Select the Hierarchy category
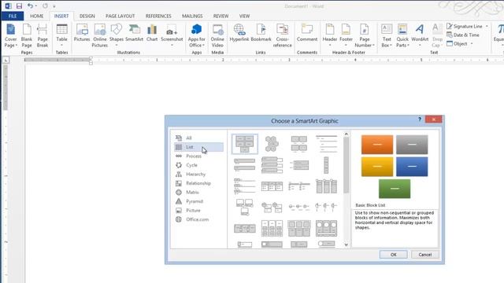The width and height of the screenshot is (504, 283). click(x=198, y=175)
